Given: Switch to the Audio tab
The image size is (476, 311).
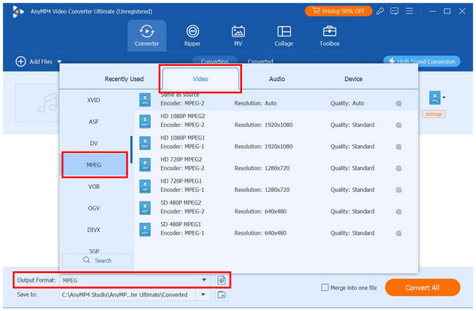Looking at the screenshot, I should click(x=277, y=79).
